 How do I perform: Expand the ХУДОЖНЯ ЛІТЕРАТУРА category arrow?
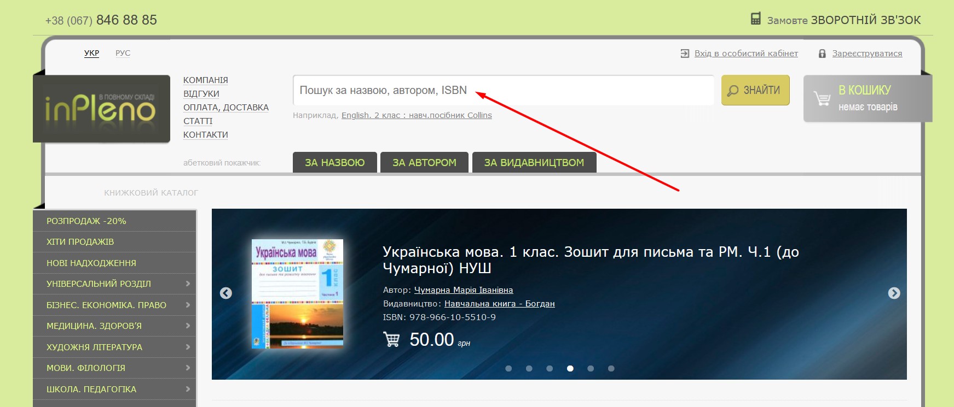pos(188,347)
